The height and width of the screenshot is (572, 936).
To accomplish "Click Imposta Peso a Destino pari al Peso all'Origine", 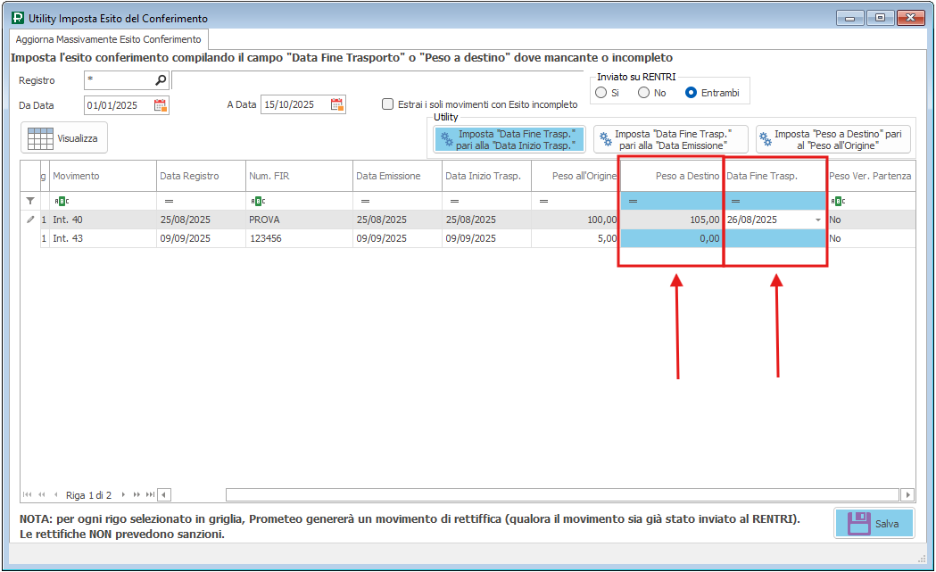I will pyautogui.click(x=832, y=139).
